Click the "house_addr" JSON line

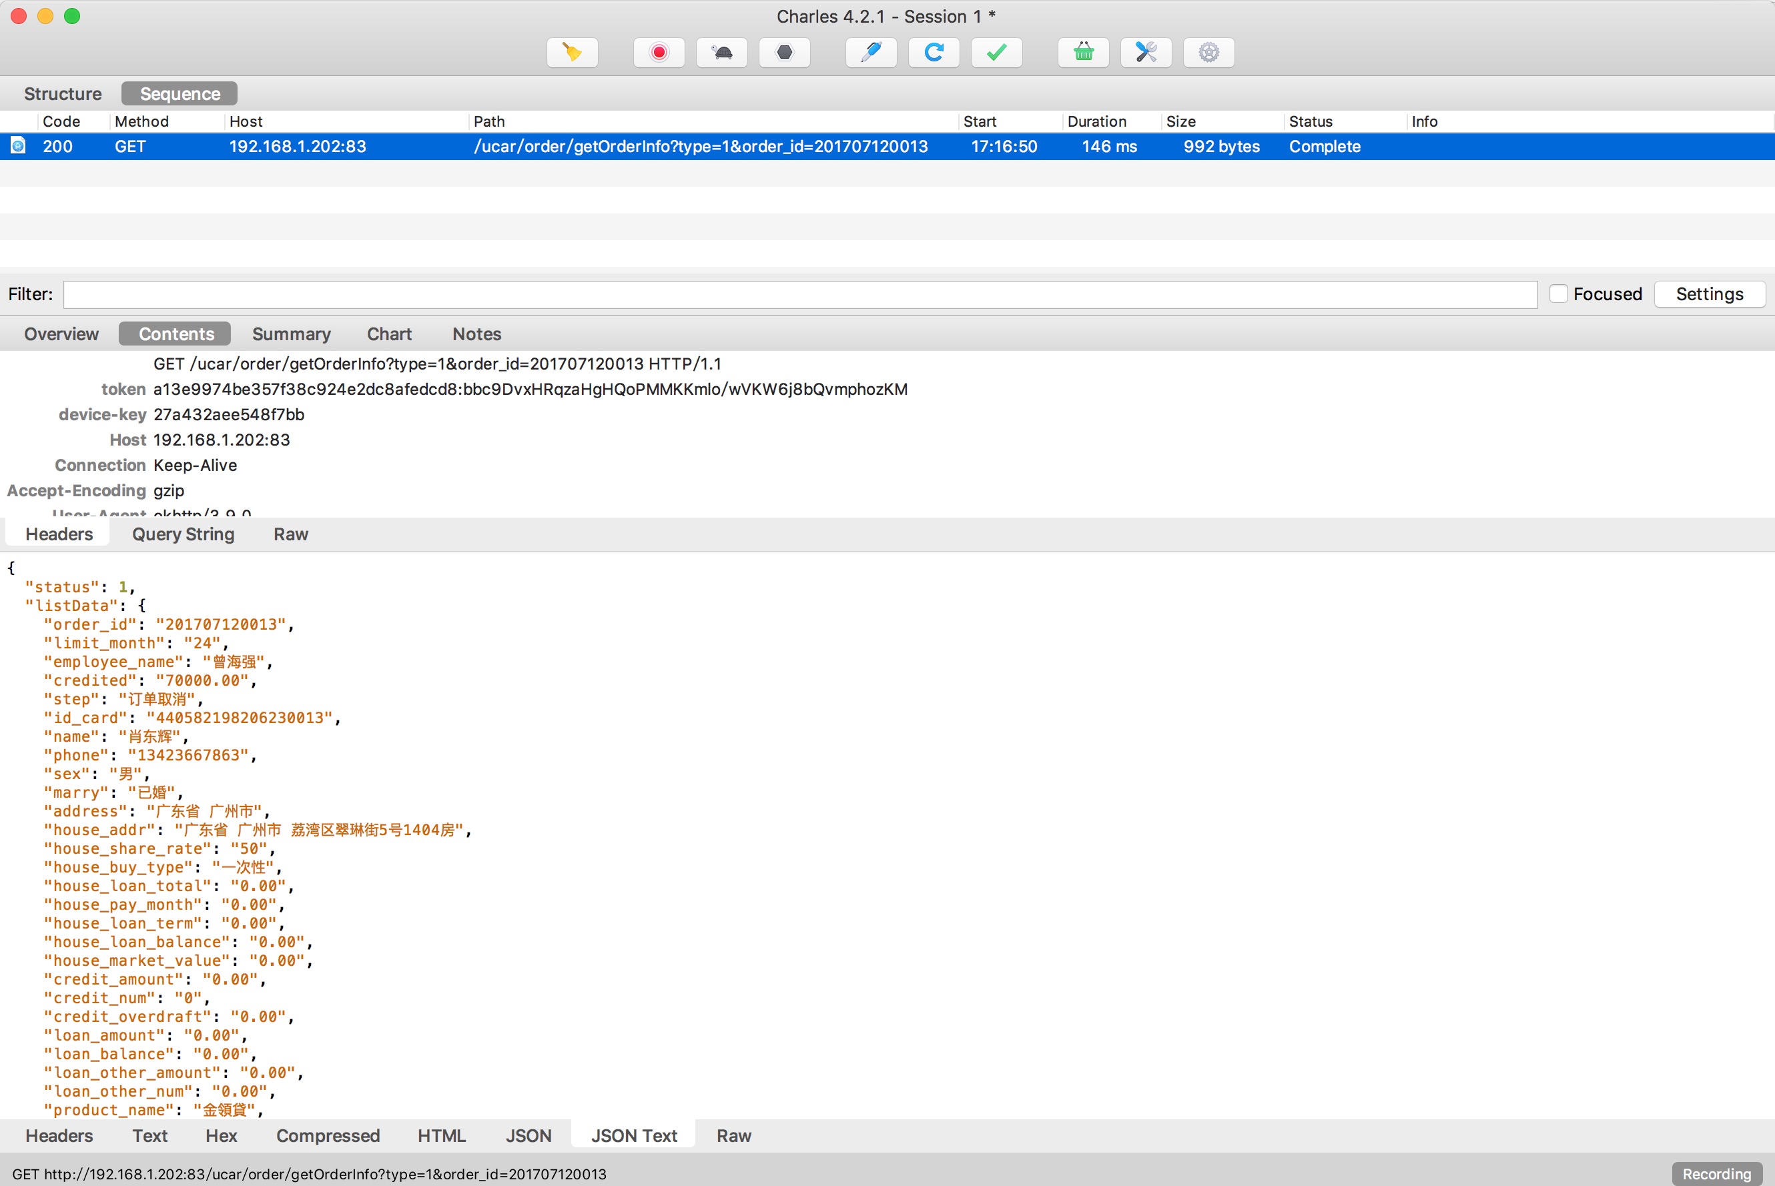[x=258, y=830]
